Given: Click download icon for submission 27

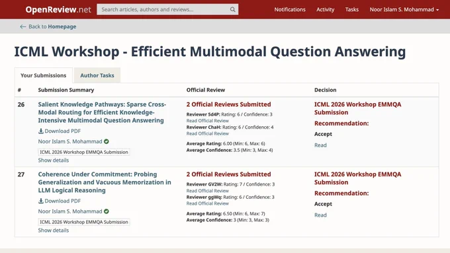Looking at the screenshot, I should [41, 201].
